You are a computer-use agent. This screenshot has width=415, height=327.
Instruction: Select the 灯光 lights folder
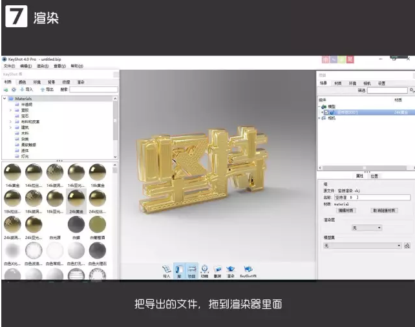[25, 156]
